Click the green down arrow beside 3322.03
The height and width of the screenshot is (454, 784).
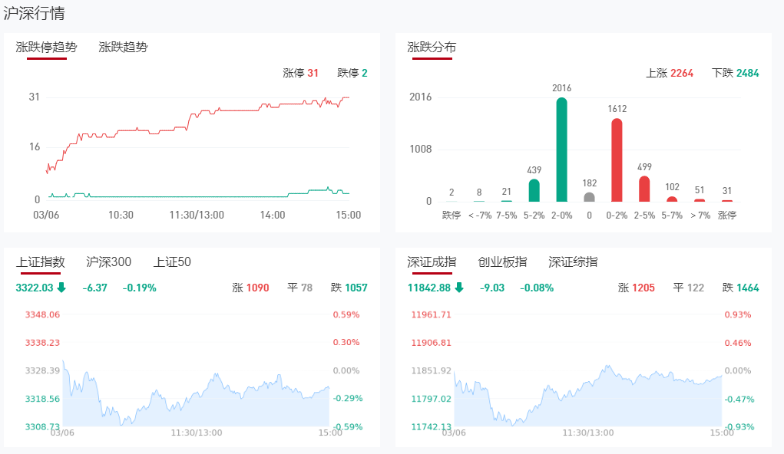point(61,288)
